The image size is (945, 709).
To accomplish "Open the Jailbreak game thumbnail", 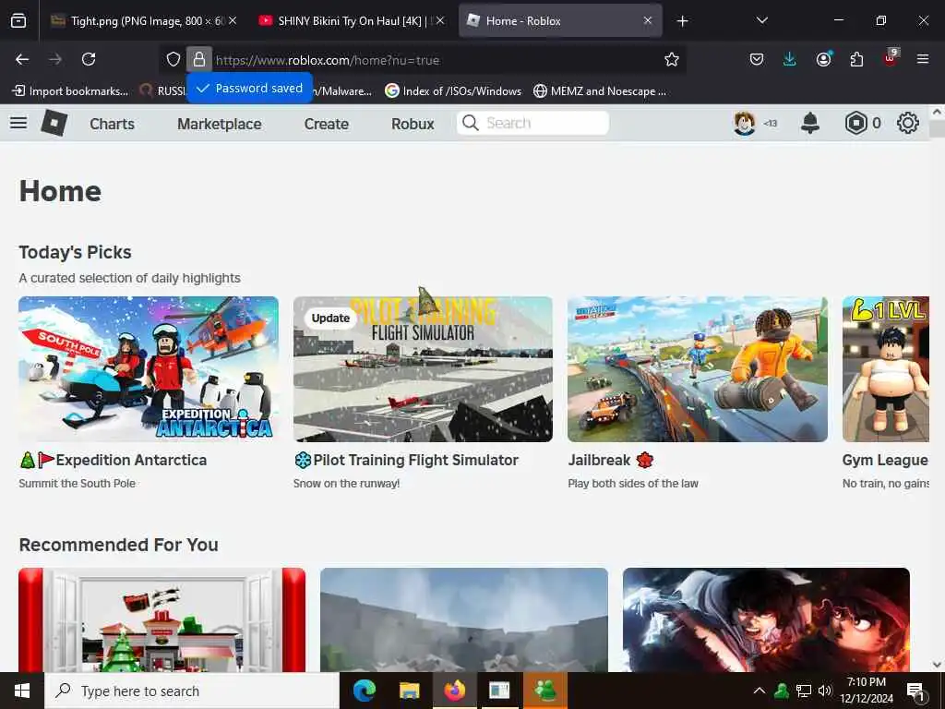I will (698, 369).
